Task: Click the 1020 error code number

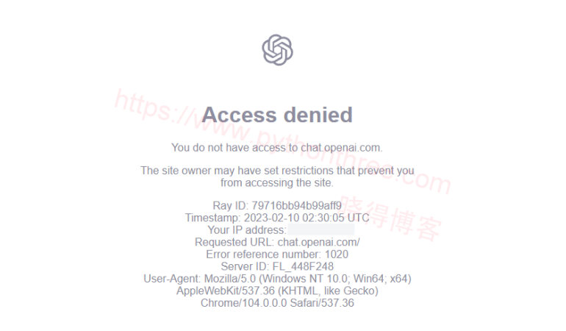Action: [337, 255]
